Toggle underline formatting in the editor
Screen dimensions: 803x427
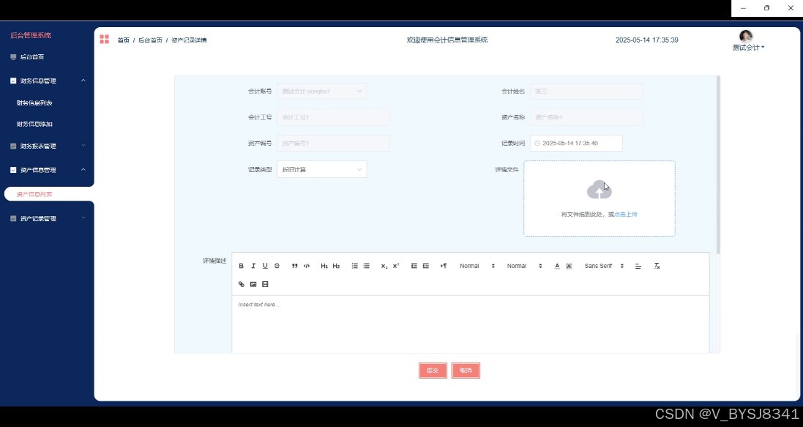(265, 266)
